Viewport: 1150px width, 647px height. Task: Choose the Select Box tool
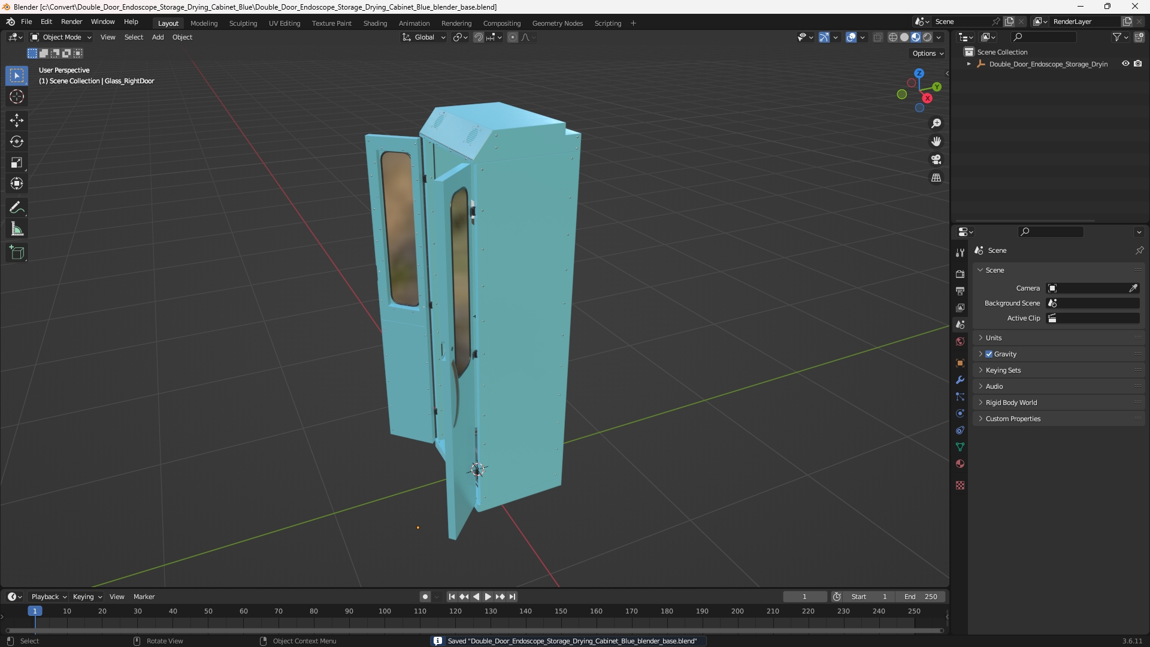[17, 75]
